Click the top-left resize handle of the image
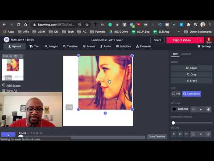The width and height of the screenshot is (214, 161). 78,55
